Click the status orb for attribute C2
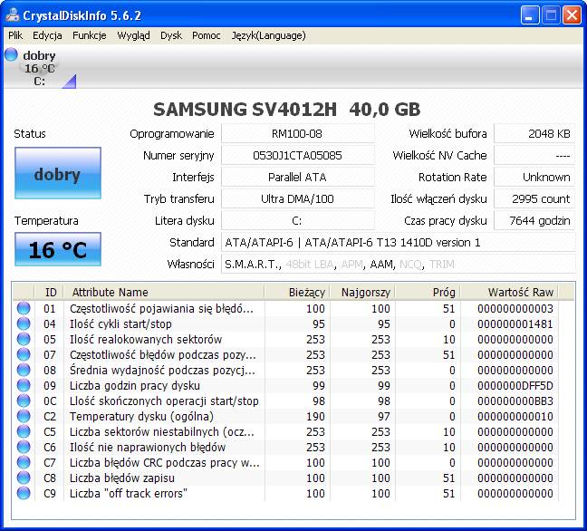 pyautogui.click(x=24, y=416)
